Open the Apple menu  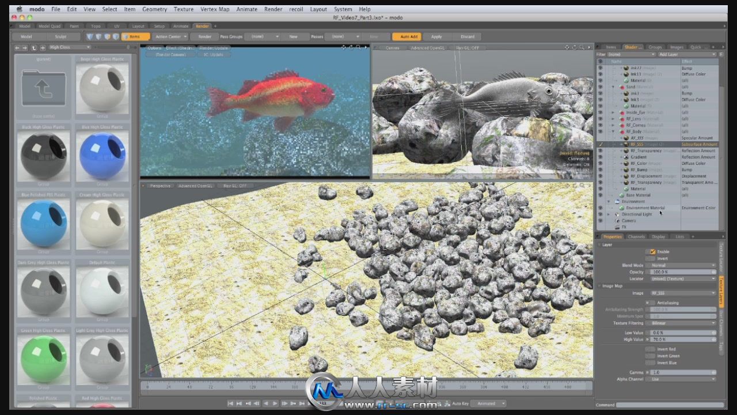(x=19, y=9)
